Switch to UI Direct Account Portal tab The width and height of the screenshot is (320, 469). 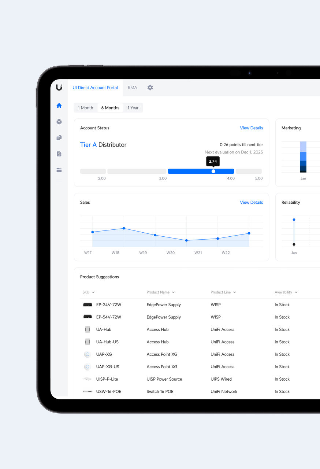[95, 88]
